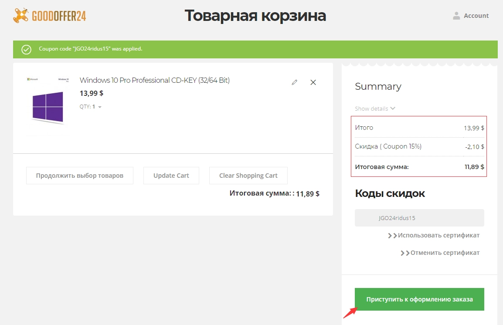Apply coupon via Использовать сертификат link
The width and height of the screenshot is (503, 325).
click(438, 235)
